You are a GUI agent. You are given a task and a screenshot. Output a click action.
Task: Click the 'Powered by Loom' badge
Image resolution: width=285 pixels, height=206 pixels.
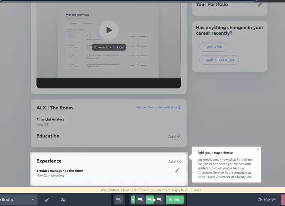pos(109,47)
